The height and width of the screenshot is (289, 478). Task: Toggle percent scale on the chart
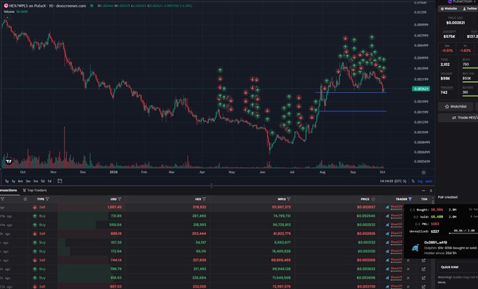click(x=413, y=181)
